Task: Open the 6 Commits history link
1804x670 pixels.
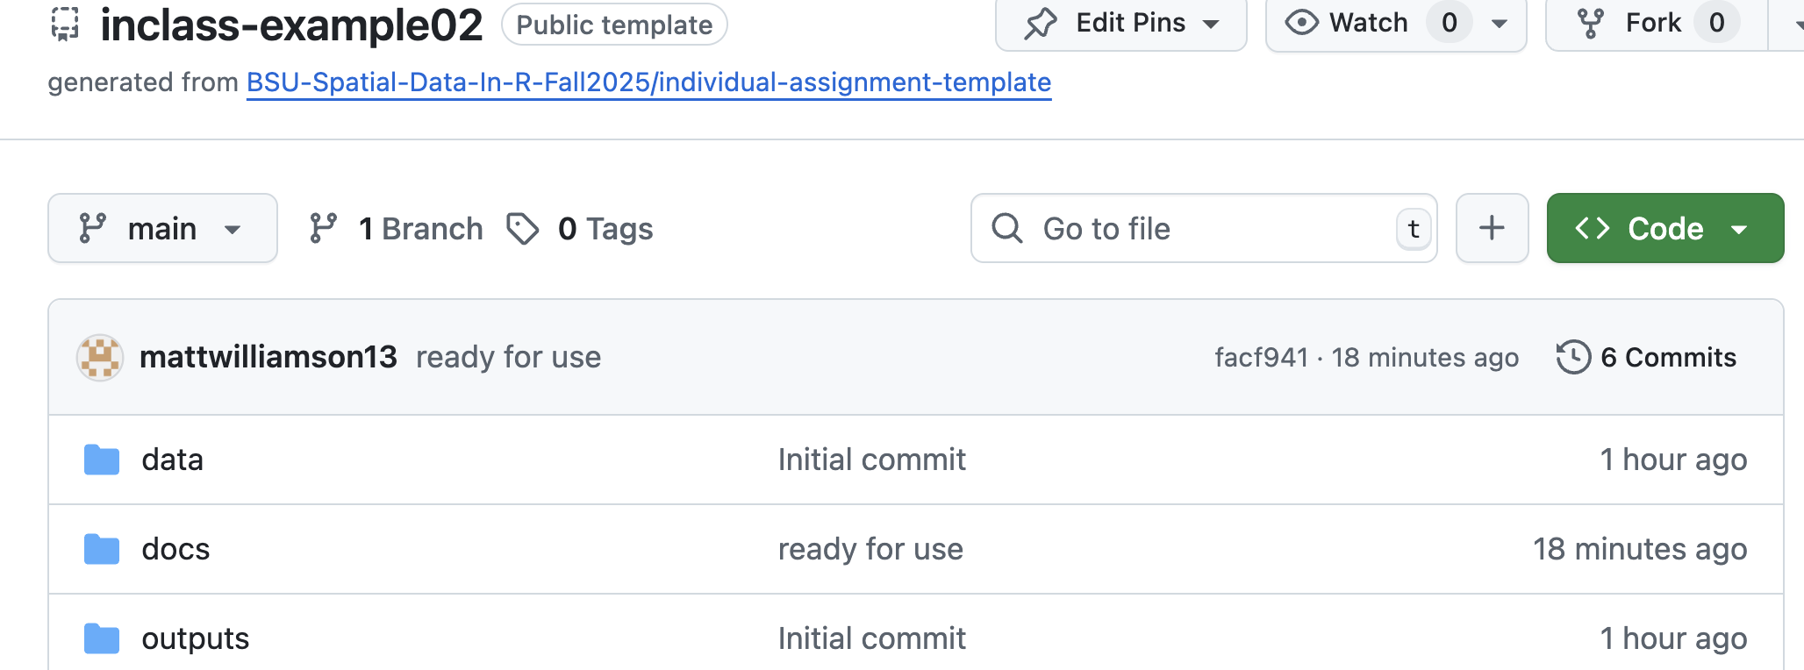Action: coord(1646,357)
